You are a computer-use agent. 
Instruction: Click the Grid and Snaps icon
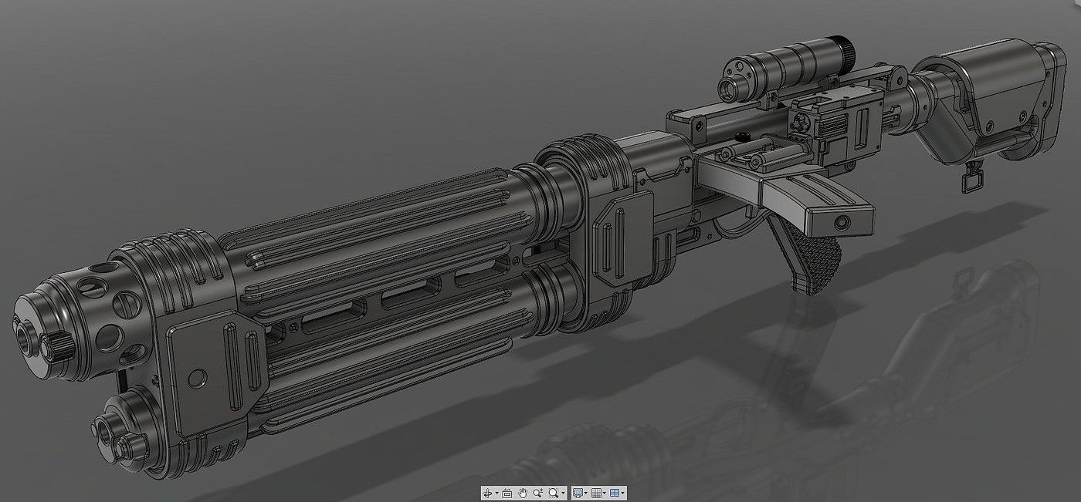(596, 493)
